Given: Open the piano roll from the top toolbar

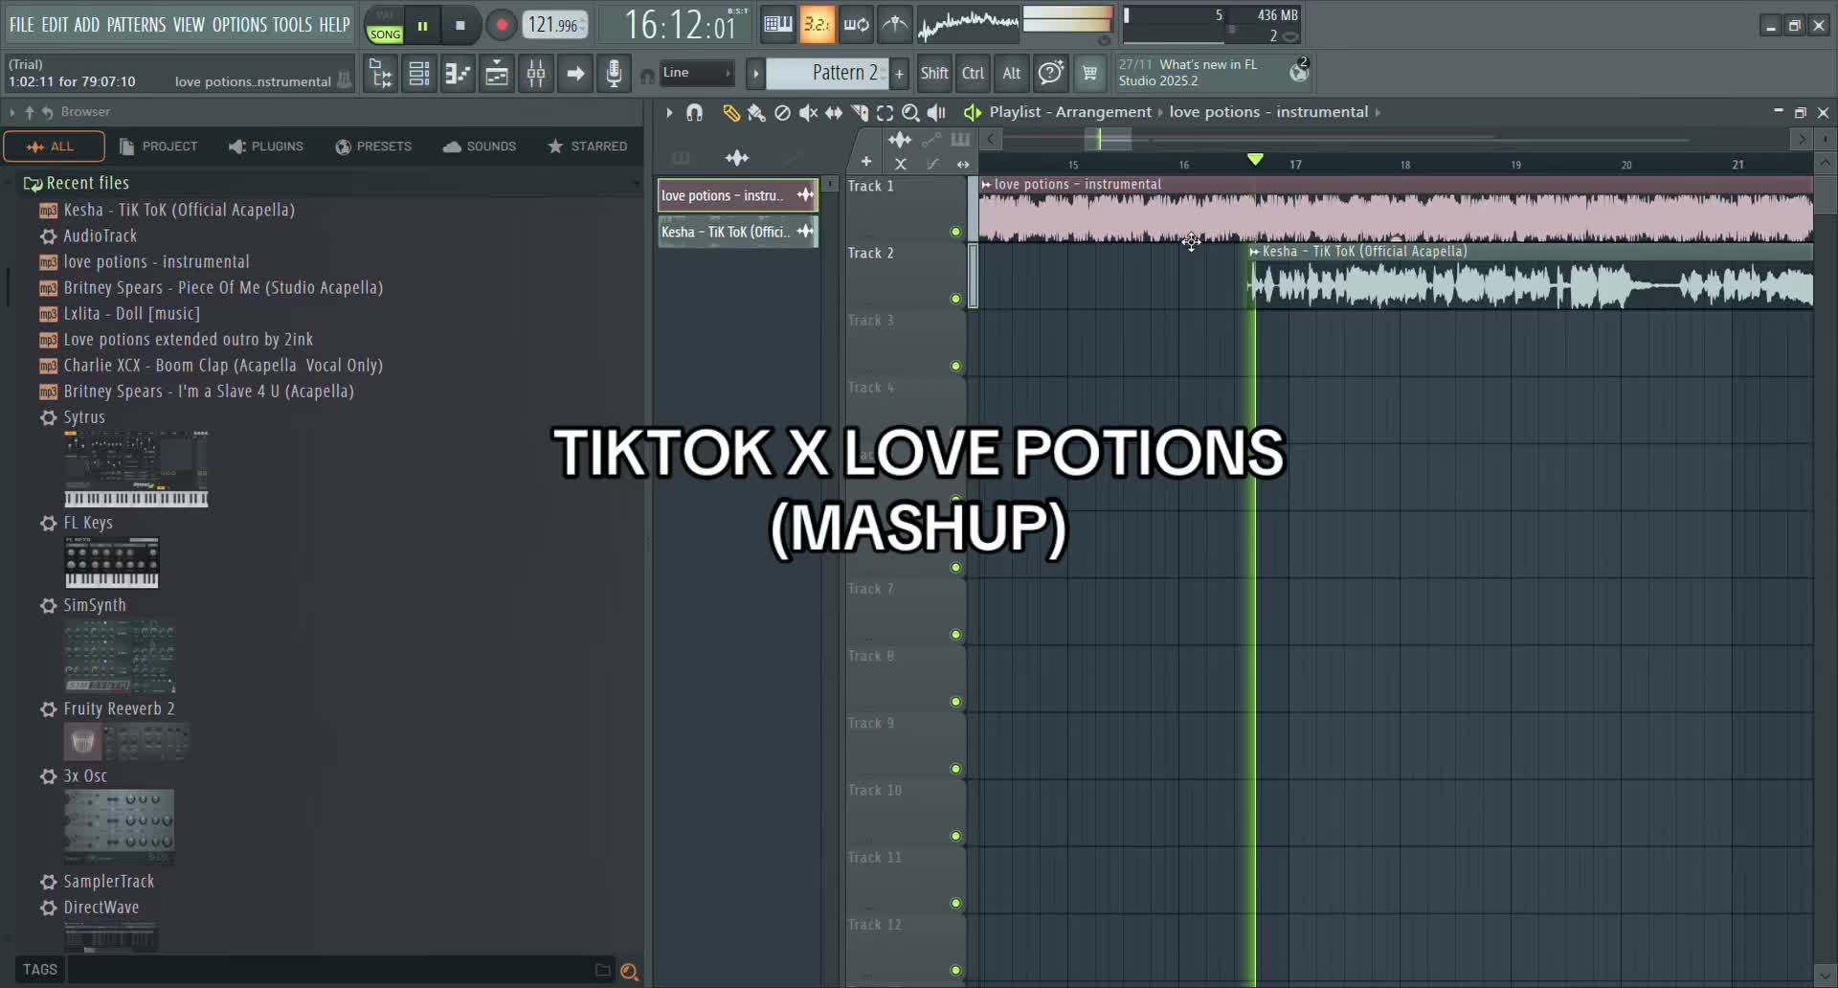Looking at the screenshot, I should pos(458,74).
